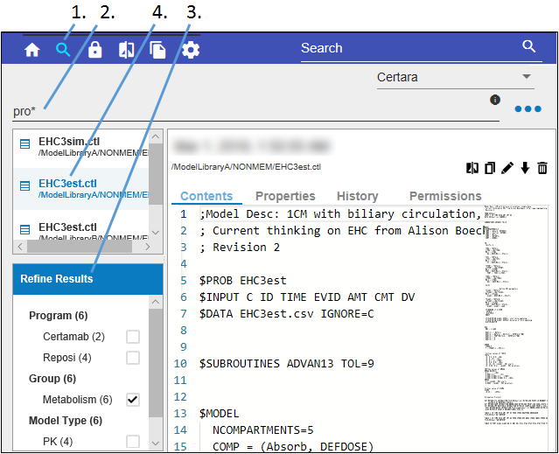Click compare icon for EHC3est.ctl file
The height and width of the screenshot is (454, 559).
coord(472,168)
